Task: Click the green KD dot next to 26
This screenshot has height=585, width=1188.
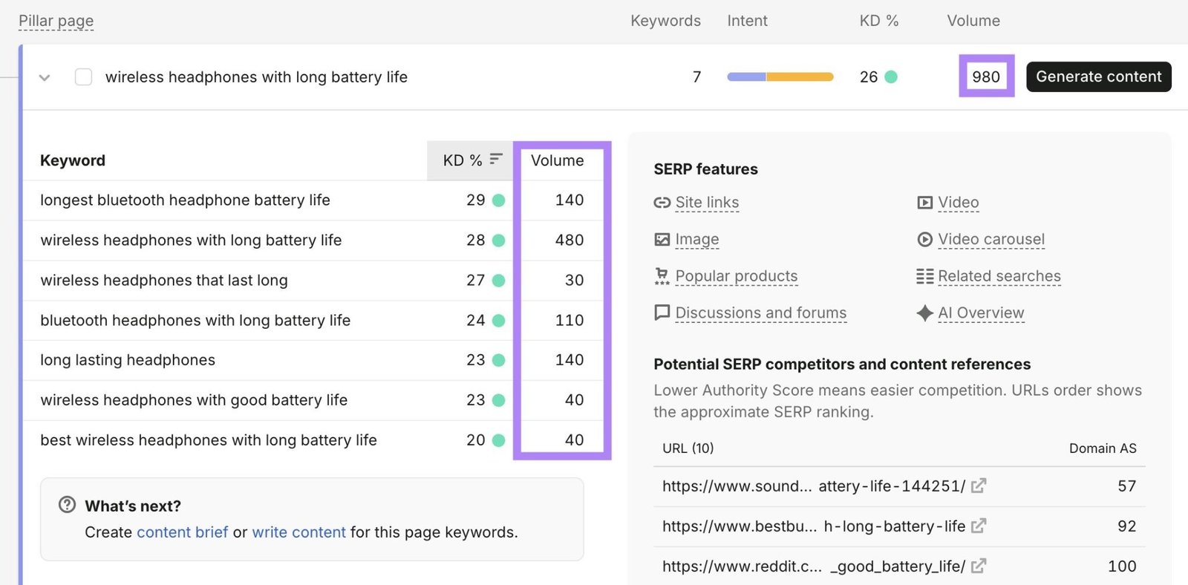Action: [891, 76]
